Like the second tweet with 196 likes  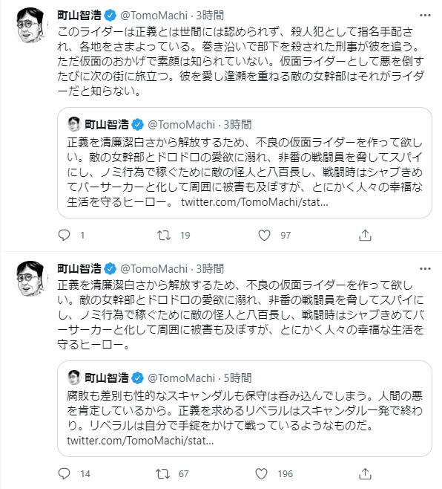(262, 473)
